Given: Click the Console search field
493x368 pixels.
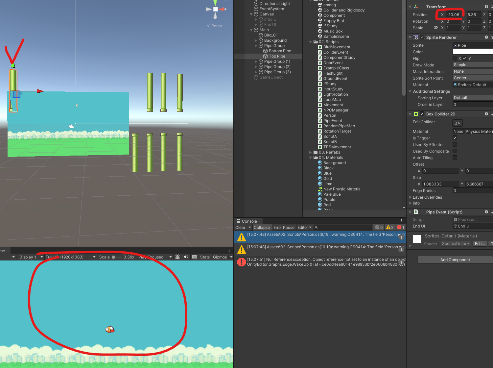Looking at the screenshot, I should (343, 227).
